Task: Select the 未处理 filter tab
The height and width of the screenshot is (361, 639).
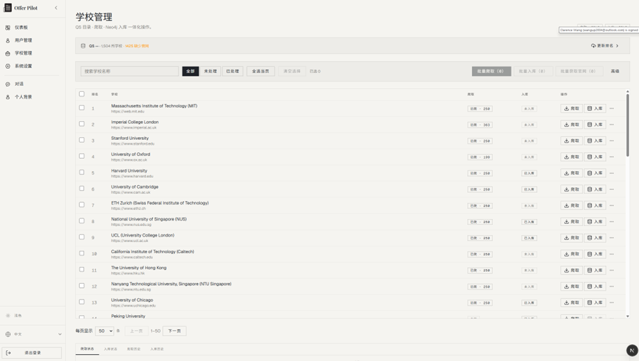Action: coord(210,71)
